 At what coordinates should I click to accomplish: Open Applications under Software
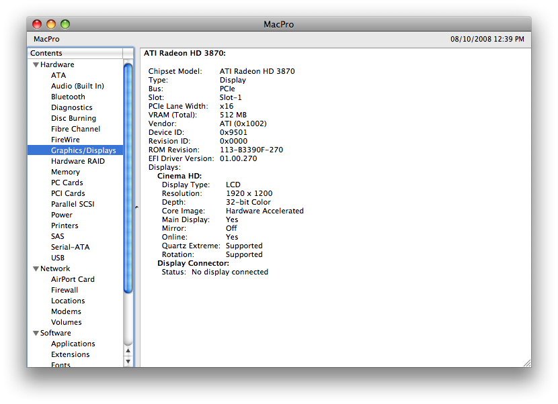tap(73, 344)
